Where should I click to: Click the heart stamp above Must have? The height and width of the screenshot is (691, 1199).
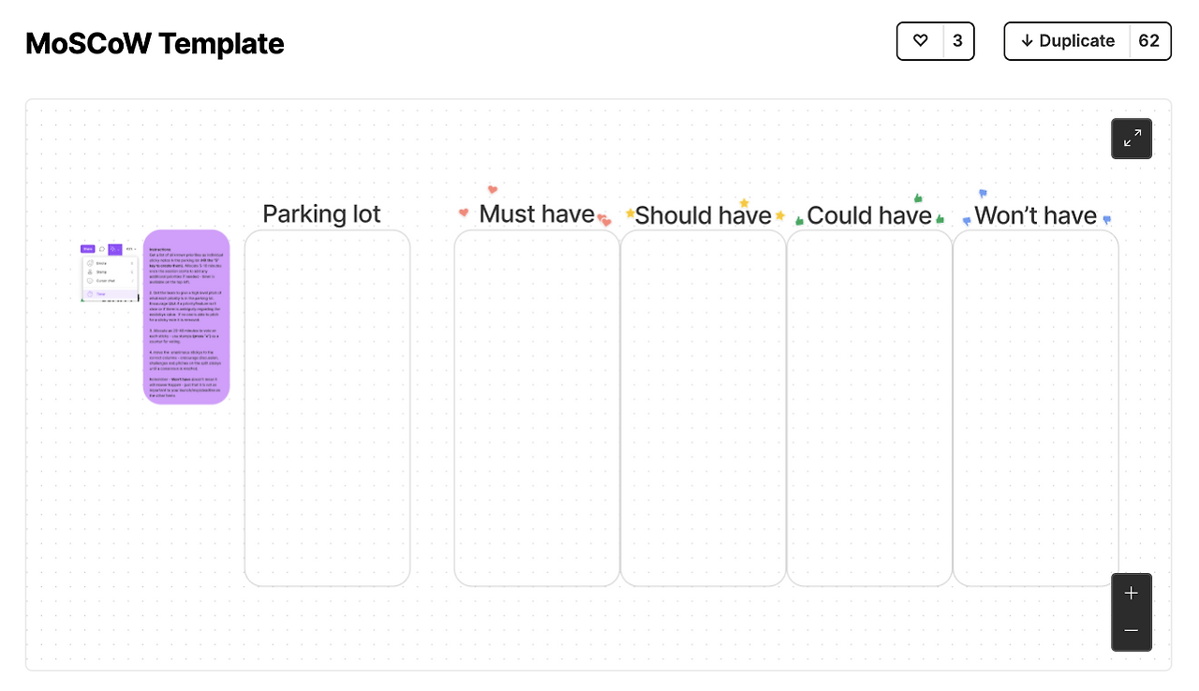[493, 190]
